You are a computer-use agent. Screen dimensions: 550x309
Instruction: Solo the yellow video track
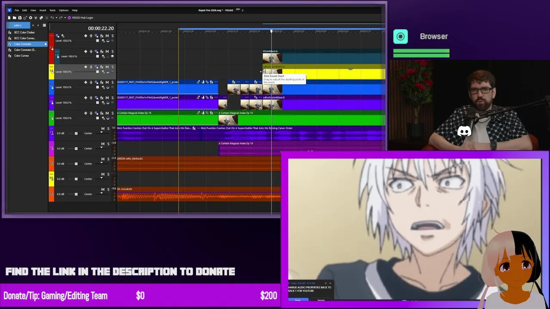point(113,67)
